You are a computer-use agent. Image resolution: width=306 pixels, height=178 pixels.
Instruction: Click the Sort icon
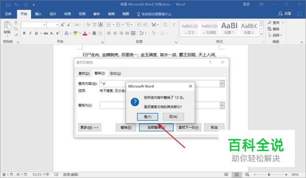165,25
